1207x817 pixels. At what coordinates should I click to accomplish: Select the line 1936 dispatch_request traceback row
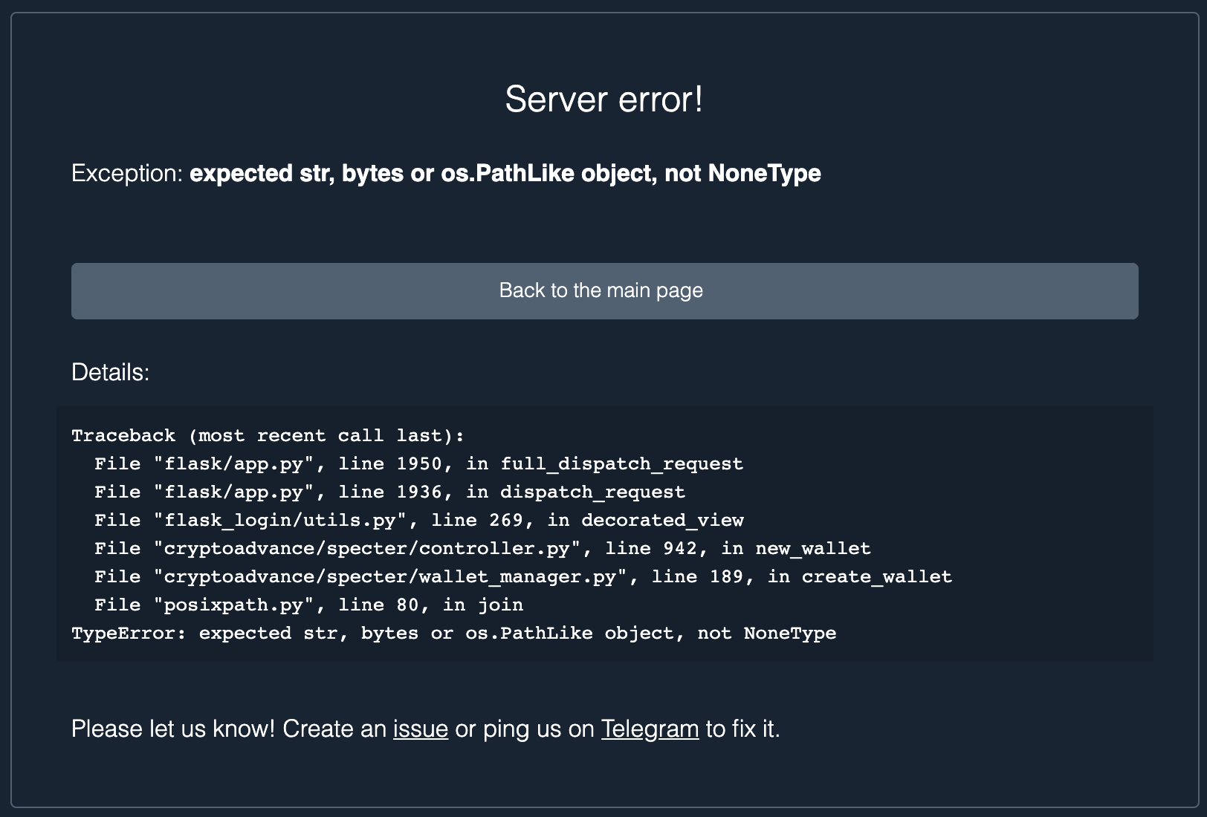coord(389,492)
